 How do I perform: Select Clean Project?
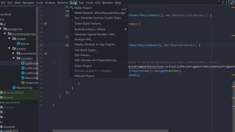pos(99,66)
